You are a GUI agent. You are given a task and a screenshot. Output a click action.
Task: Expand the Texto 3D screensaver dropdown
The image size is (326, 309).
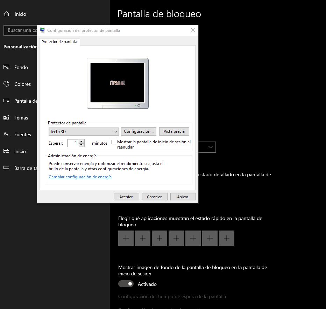(x=84, y=131)
